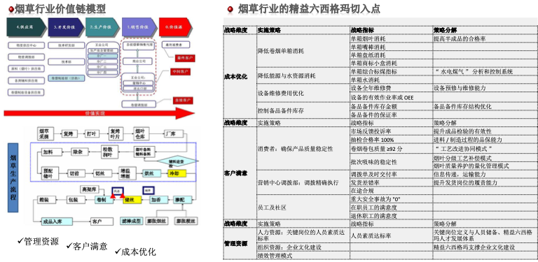This screenshot has height=262, width=538.
Task: Select the 成品入库 flowchart box
Action: (x=57, y=221)
